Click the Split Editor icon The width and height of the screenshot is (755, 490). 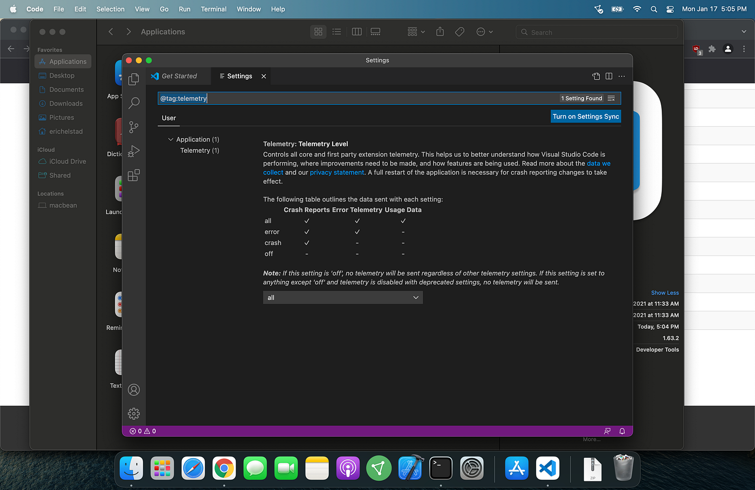coord(608,76)
